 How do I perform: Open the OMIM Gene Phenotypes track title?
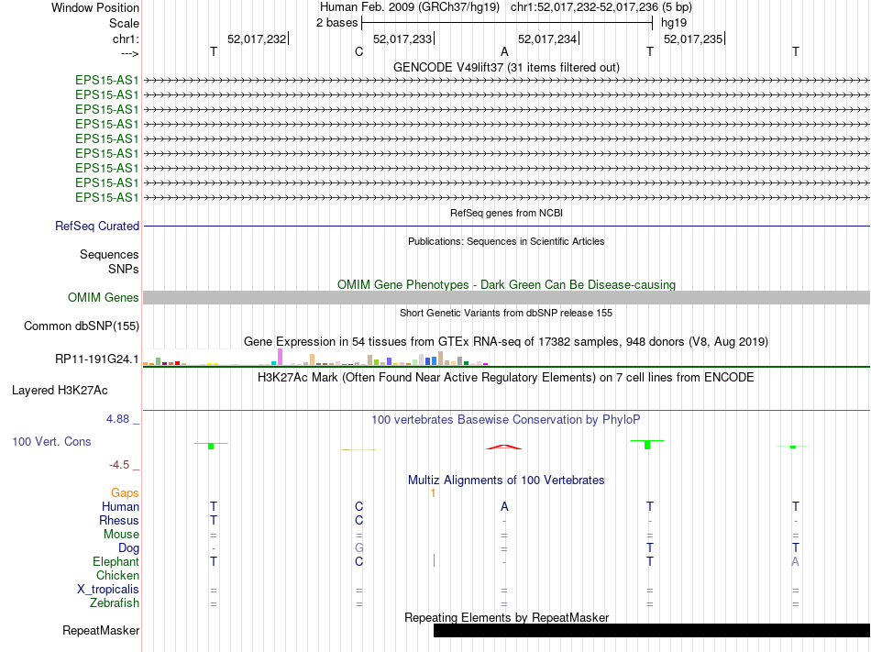506,284
